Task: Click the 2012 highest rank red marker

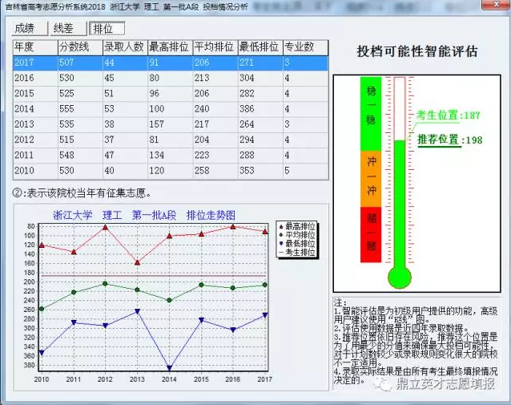Action: [105, 227]
